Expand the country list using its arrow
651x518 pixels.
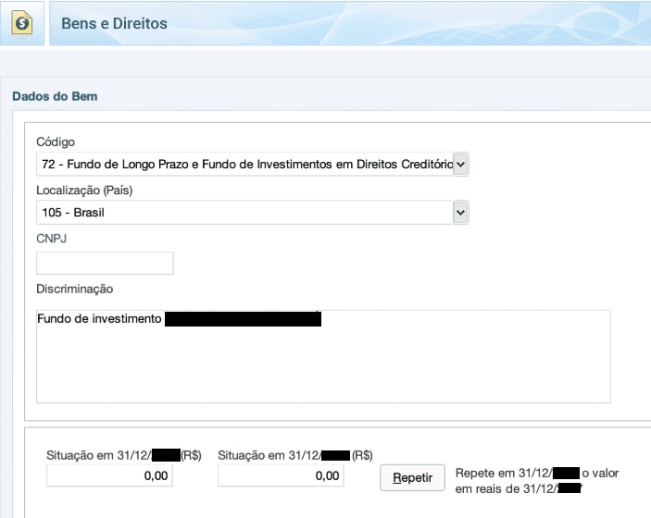tap(460, 213)
